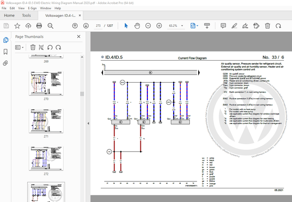Activate the Hand pan tool
This screenshot has width=292, height=202.
click(137, 26)
